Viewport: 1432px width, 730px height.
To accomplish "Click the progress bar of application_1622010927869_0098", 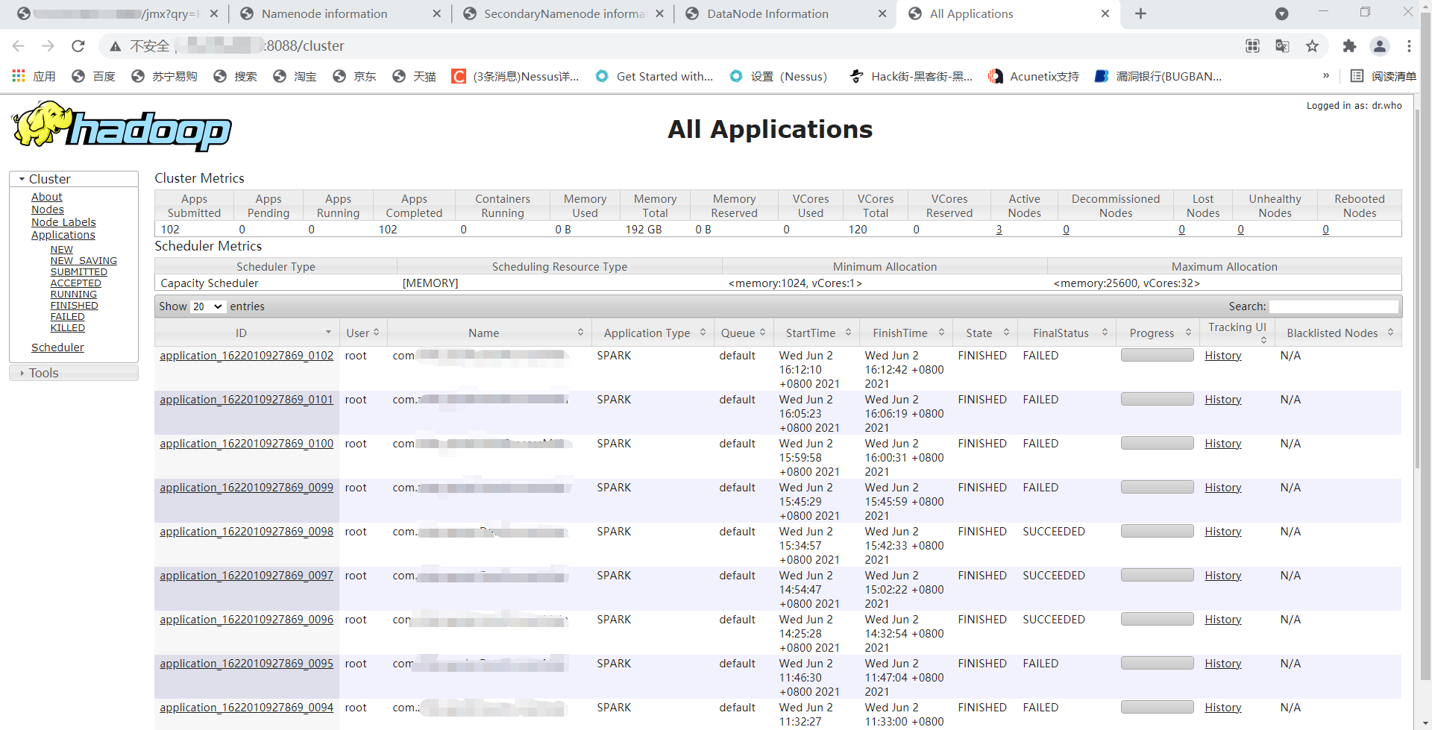I will click(1156, 531).
